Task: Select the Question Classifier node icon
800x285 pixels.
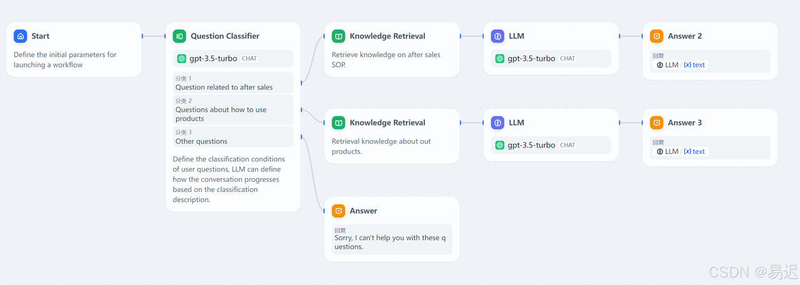Action: pyautogui.click(x=180, y=36)
